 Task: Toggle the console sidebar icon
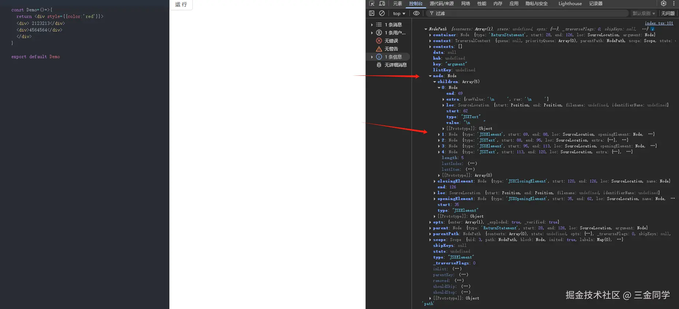click(372, 13)
